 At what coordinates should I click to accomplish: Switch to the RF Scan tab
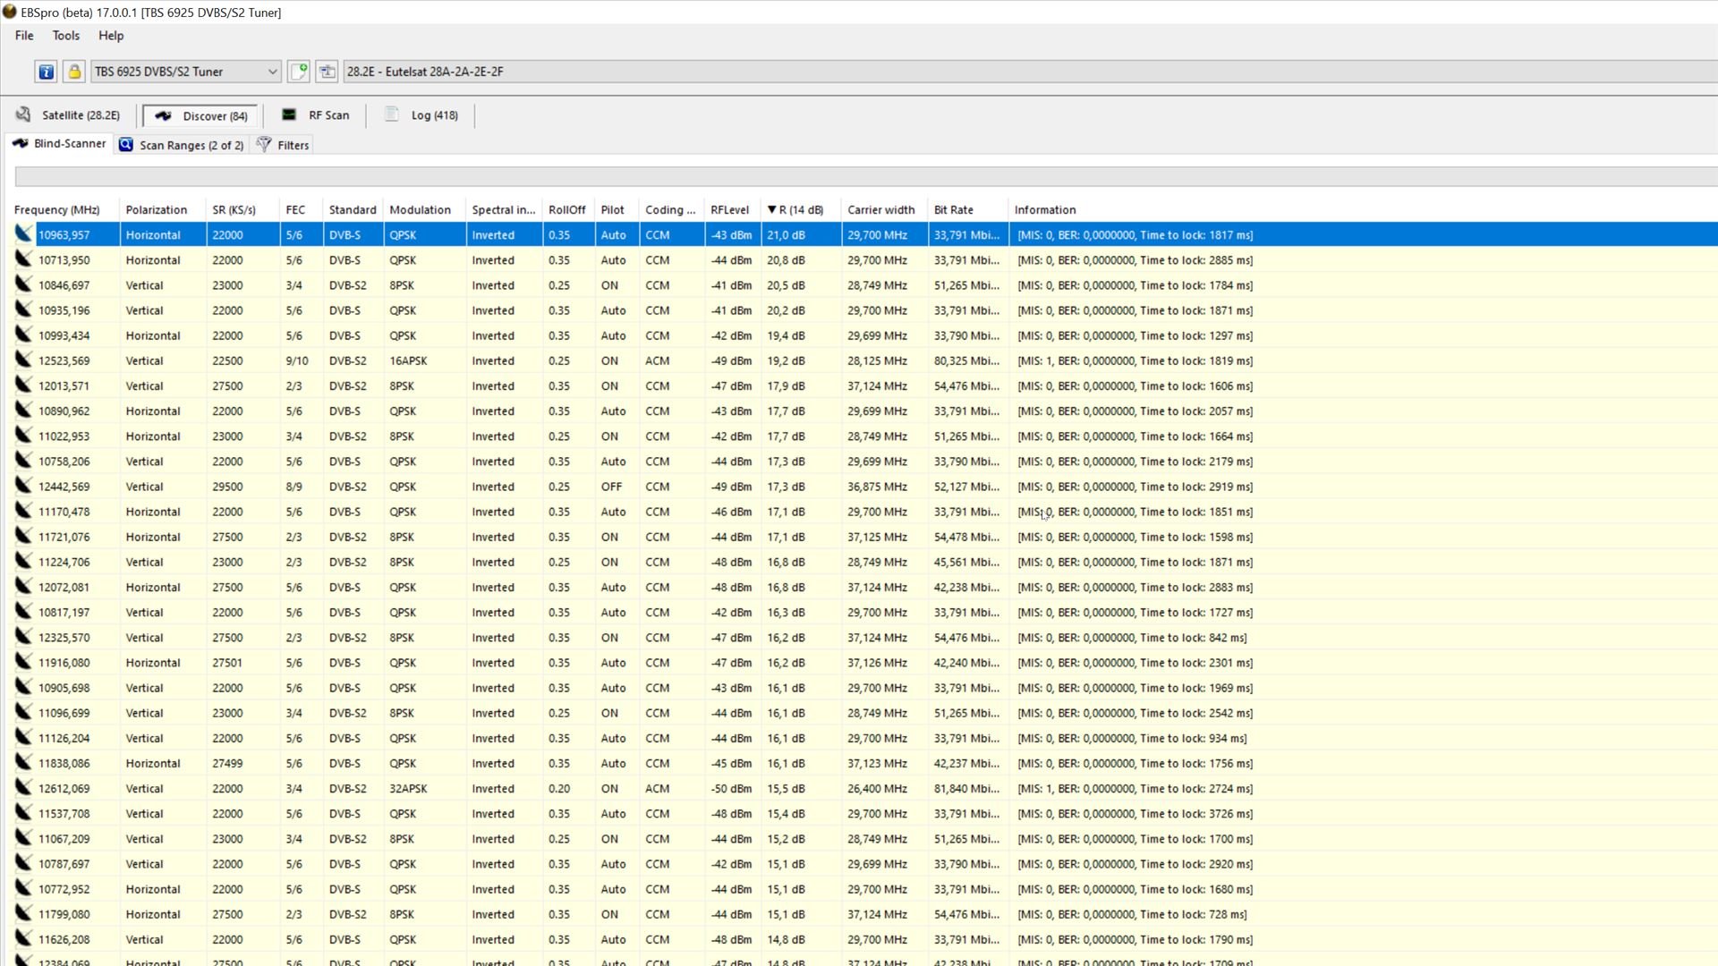(x=316, y=115)
